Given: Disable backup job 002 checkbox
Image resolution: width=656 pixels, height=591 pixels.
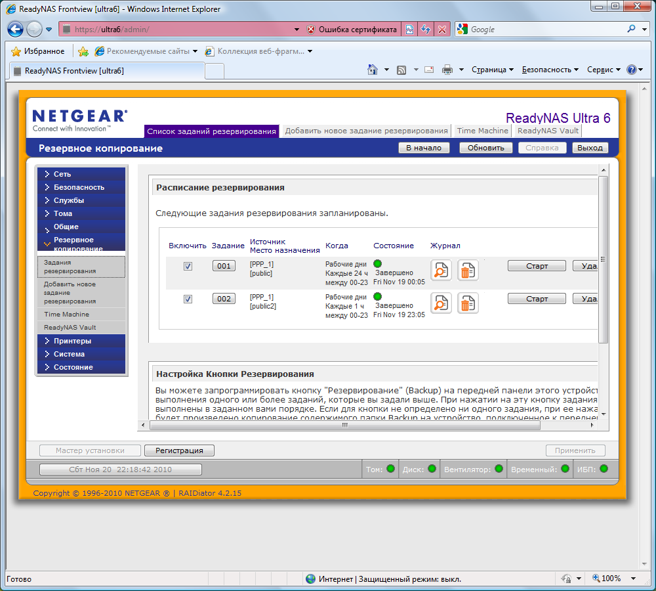Looking at the screenshot, I should tap(188, 299).
